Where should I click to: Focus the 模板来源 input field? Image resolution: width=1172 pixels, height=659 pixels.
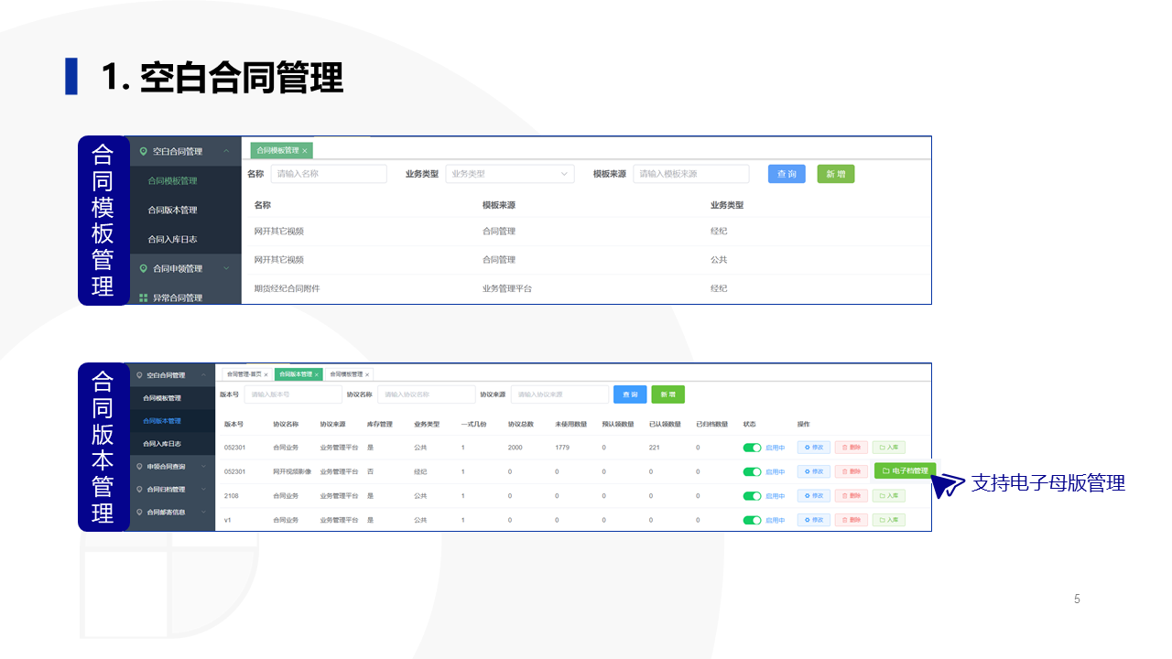[691, 174]
